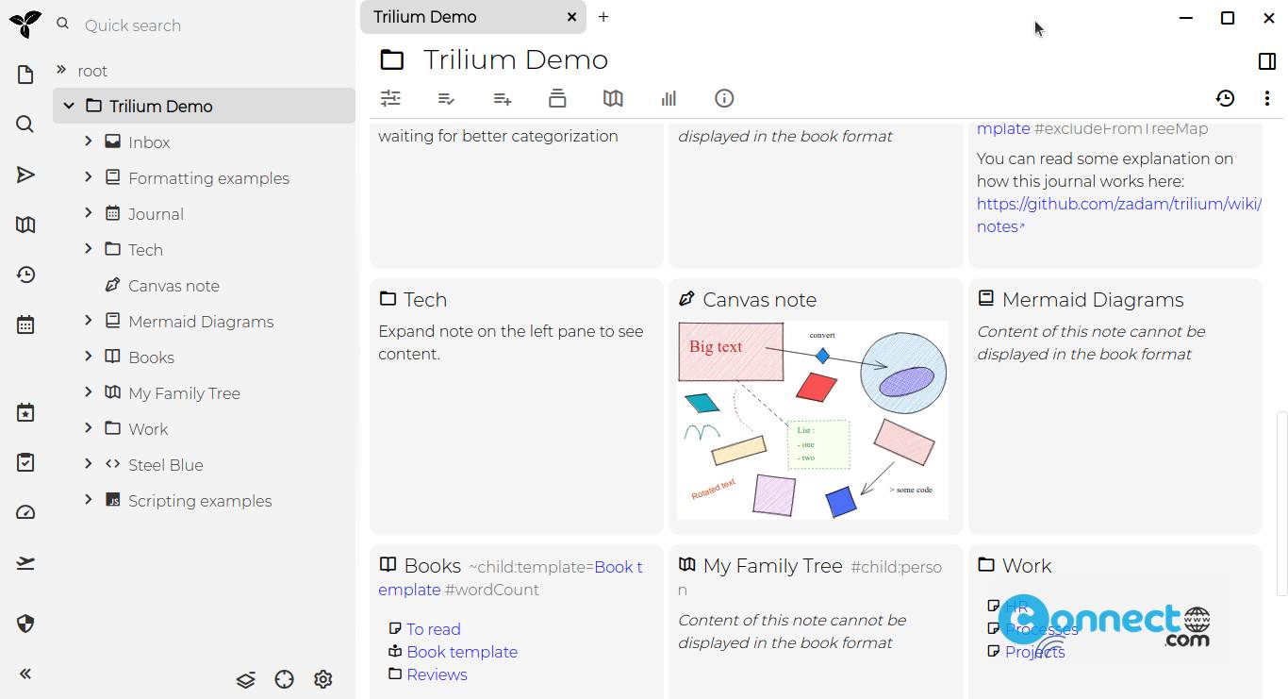The width and height of the screenshot is (1288, 699).
Task: Expand the Steel Blue tree node
Action: (x=88, y=463)
